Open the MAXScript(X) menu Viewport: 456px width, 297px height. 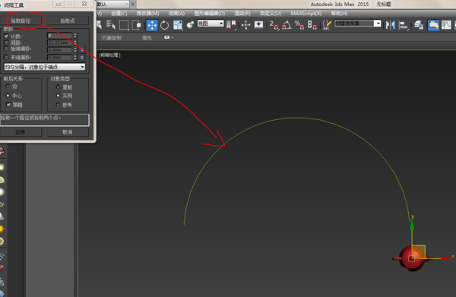click(x=306, y=14)
